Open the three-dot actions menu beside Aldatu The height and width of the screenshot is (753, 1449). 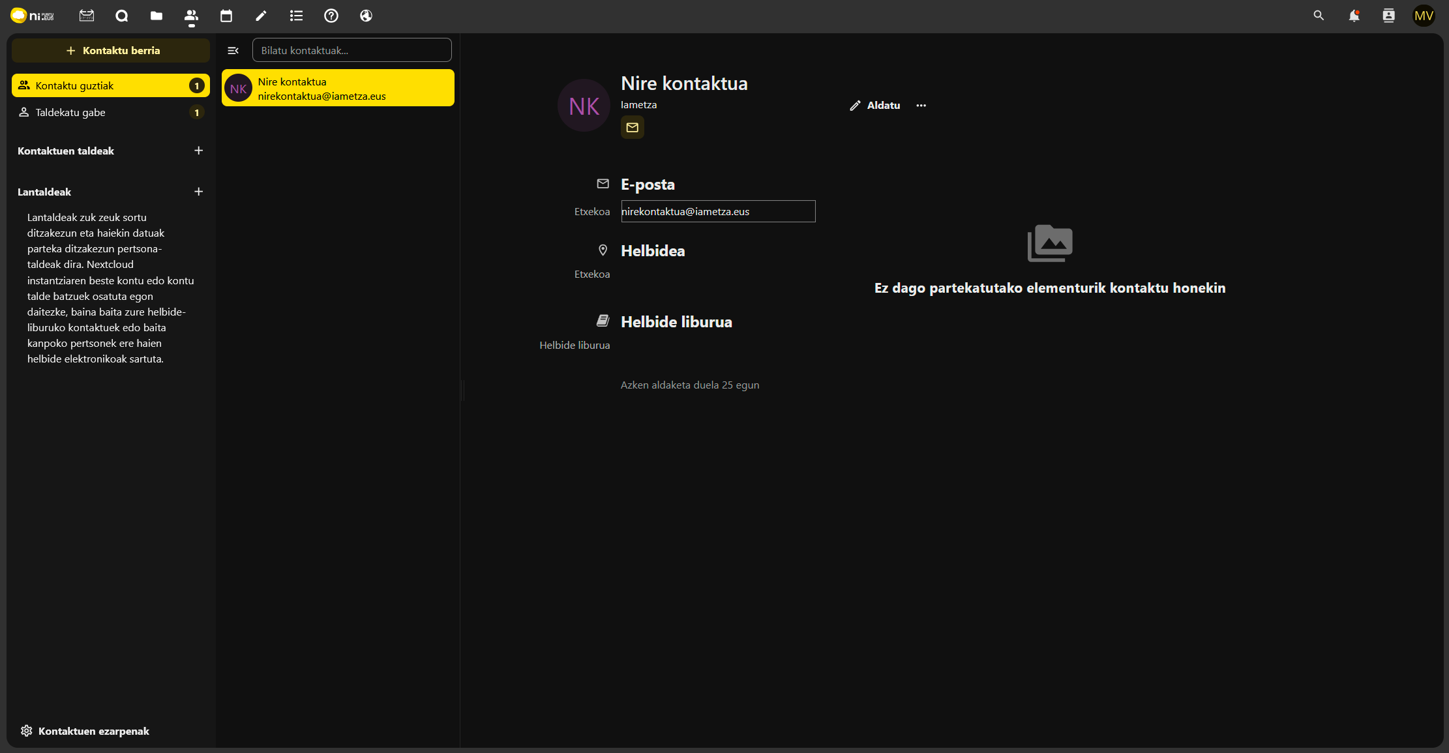click(x=921, y=106)
